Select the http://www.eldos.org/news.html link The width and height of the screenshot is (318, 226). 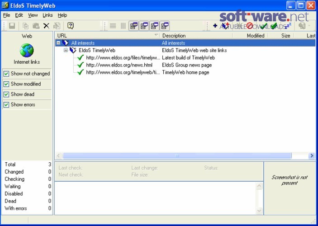pyautogui.click(x=119, y=65)
